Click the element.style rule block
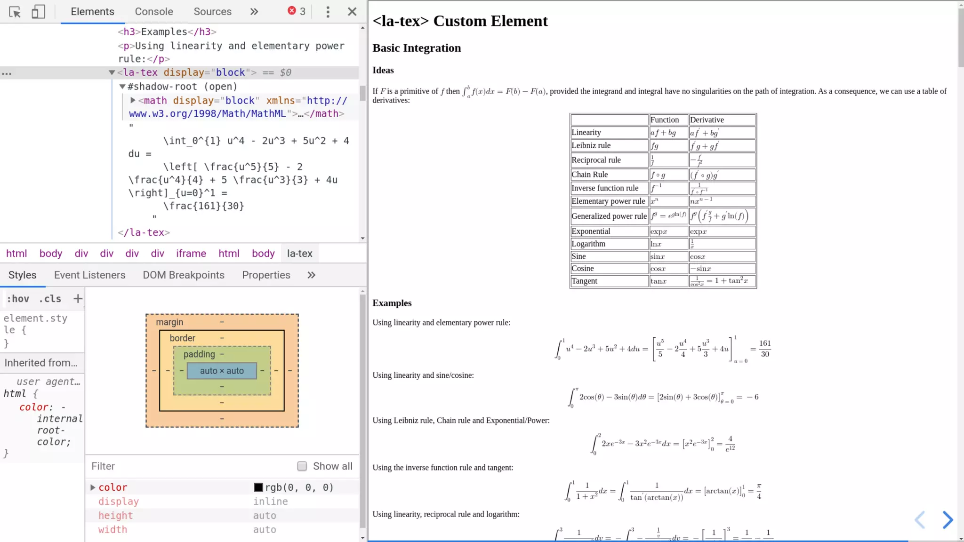964x542 pixels. pos(42,331)
